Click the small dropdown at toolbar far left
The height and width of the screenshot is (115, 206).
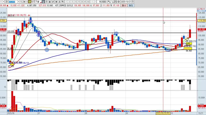coord(3,2)
